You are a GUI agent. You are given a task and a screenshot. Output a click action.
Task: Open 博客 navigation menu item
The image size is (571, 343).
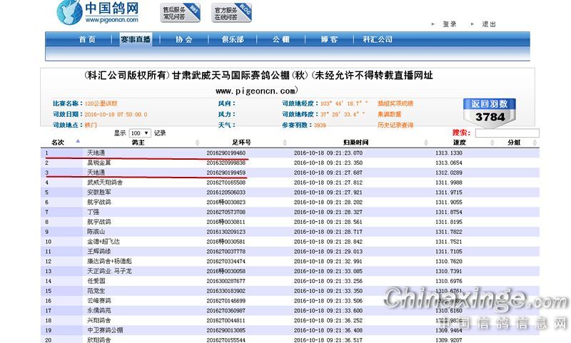pos(329,39)
